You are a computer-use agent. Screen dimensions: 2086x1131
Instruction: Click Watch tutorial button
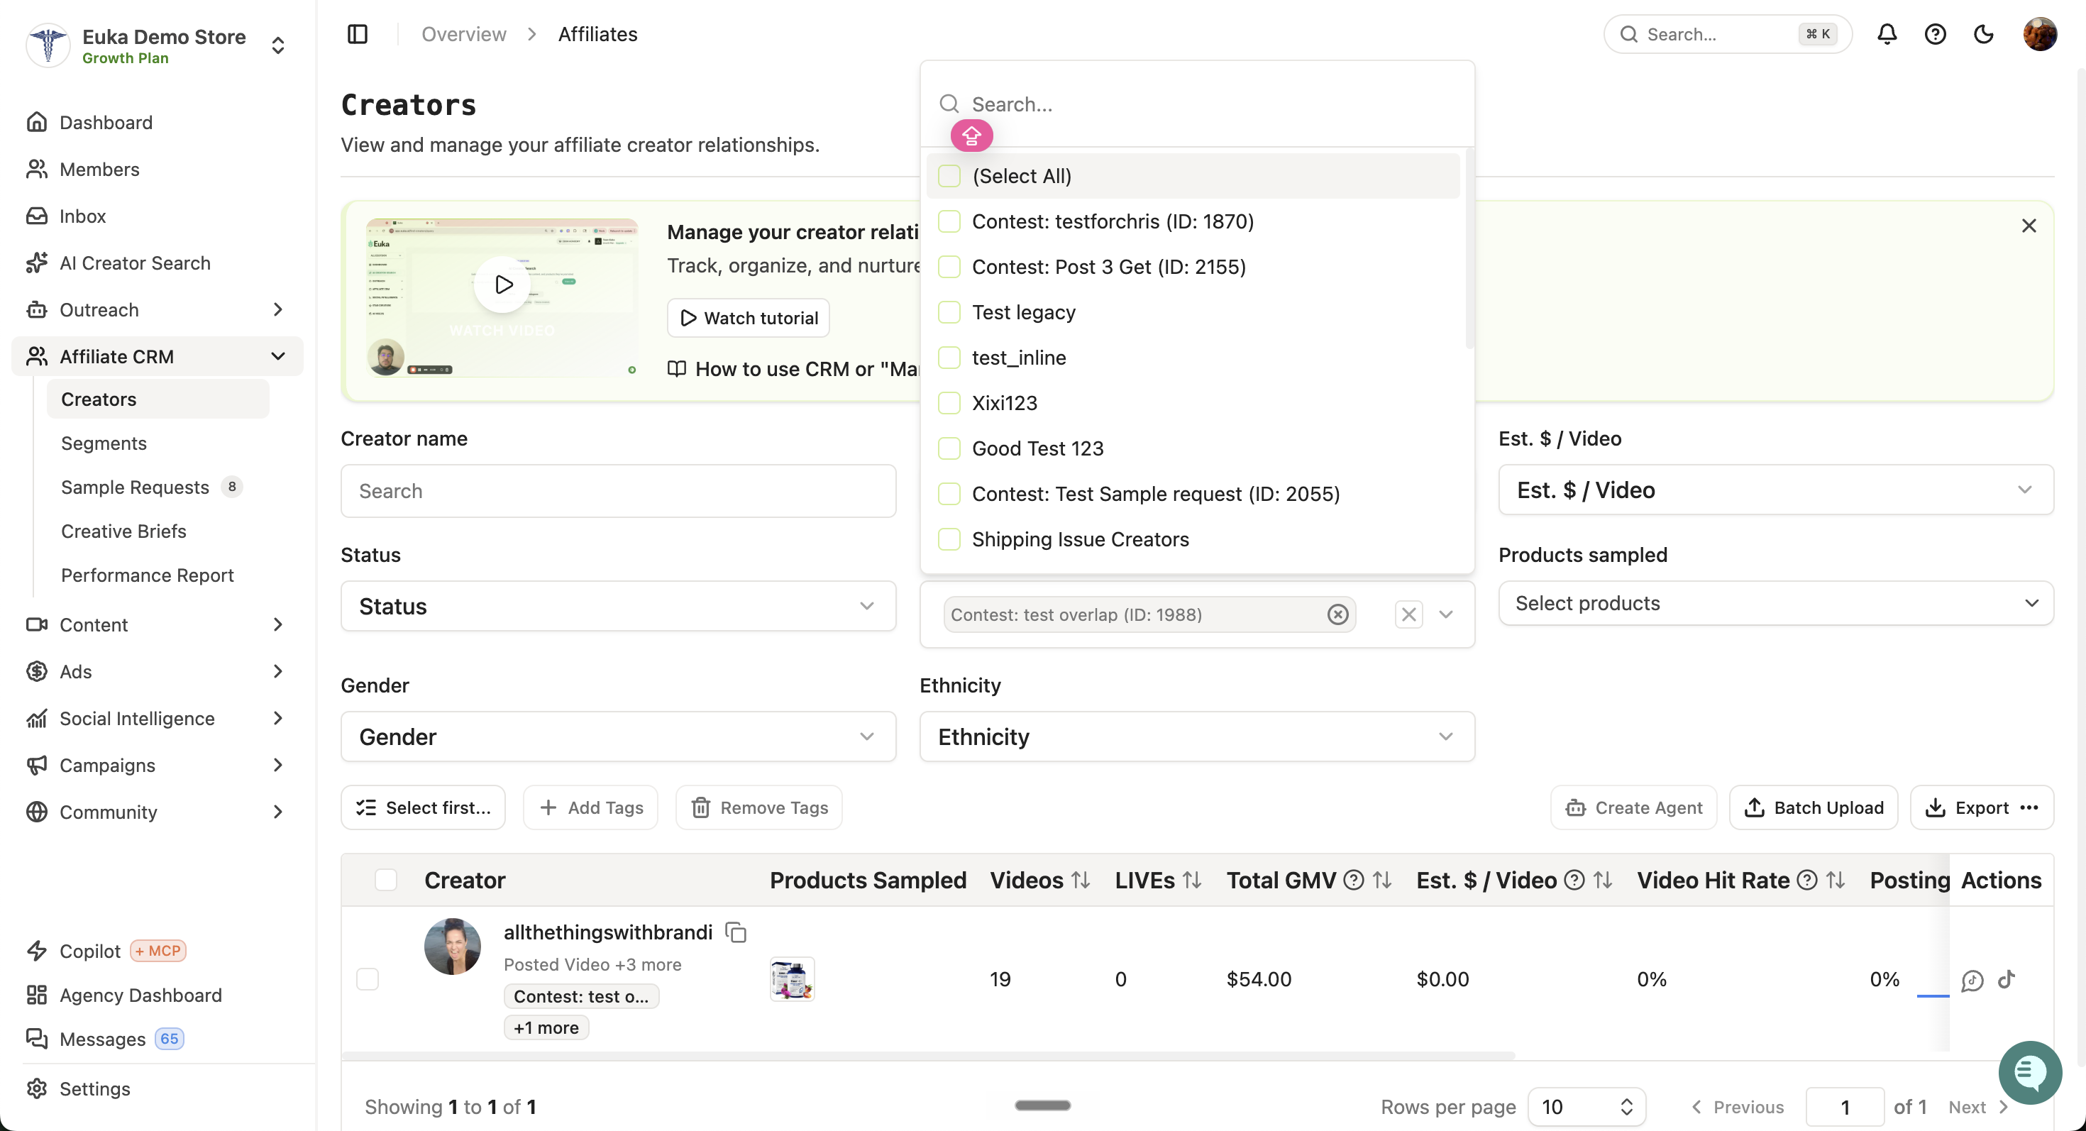pos(749,318)
